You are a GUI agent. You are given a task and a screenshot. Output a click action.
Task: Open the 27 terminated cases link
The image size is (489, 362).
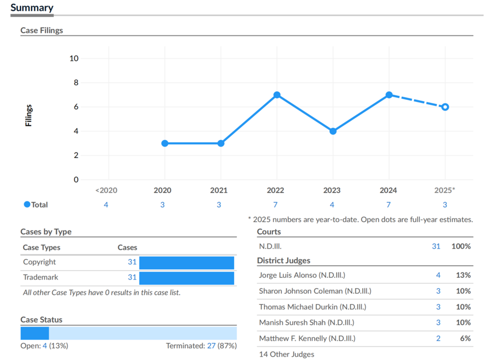click(211, 346)
